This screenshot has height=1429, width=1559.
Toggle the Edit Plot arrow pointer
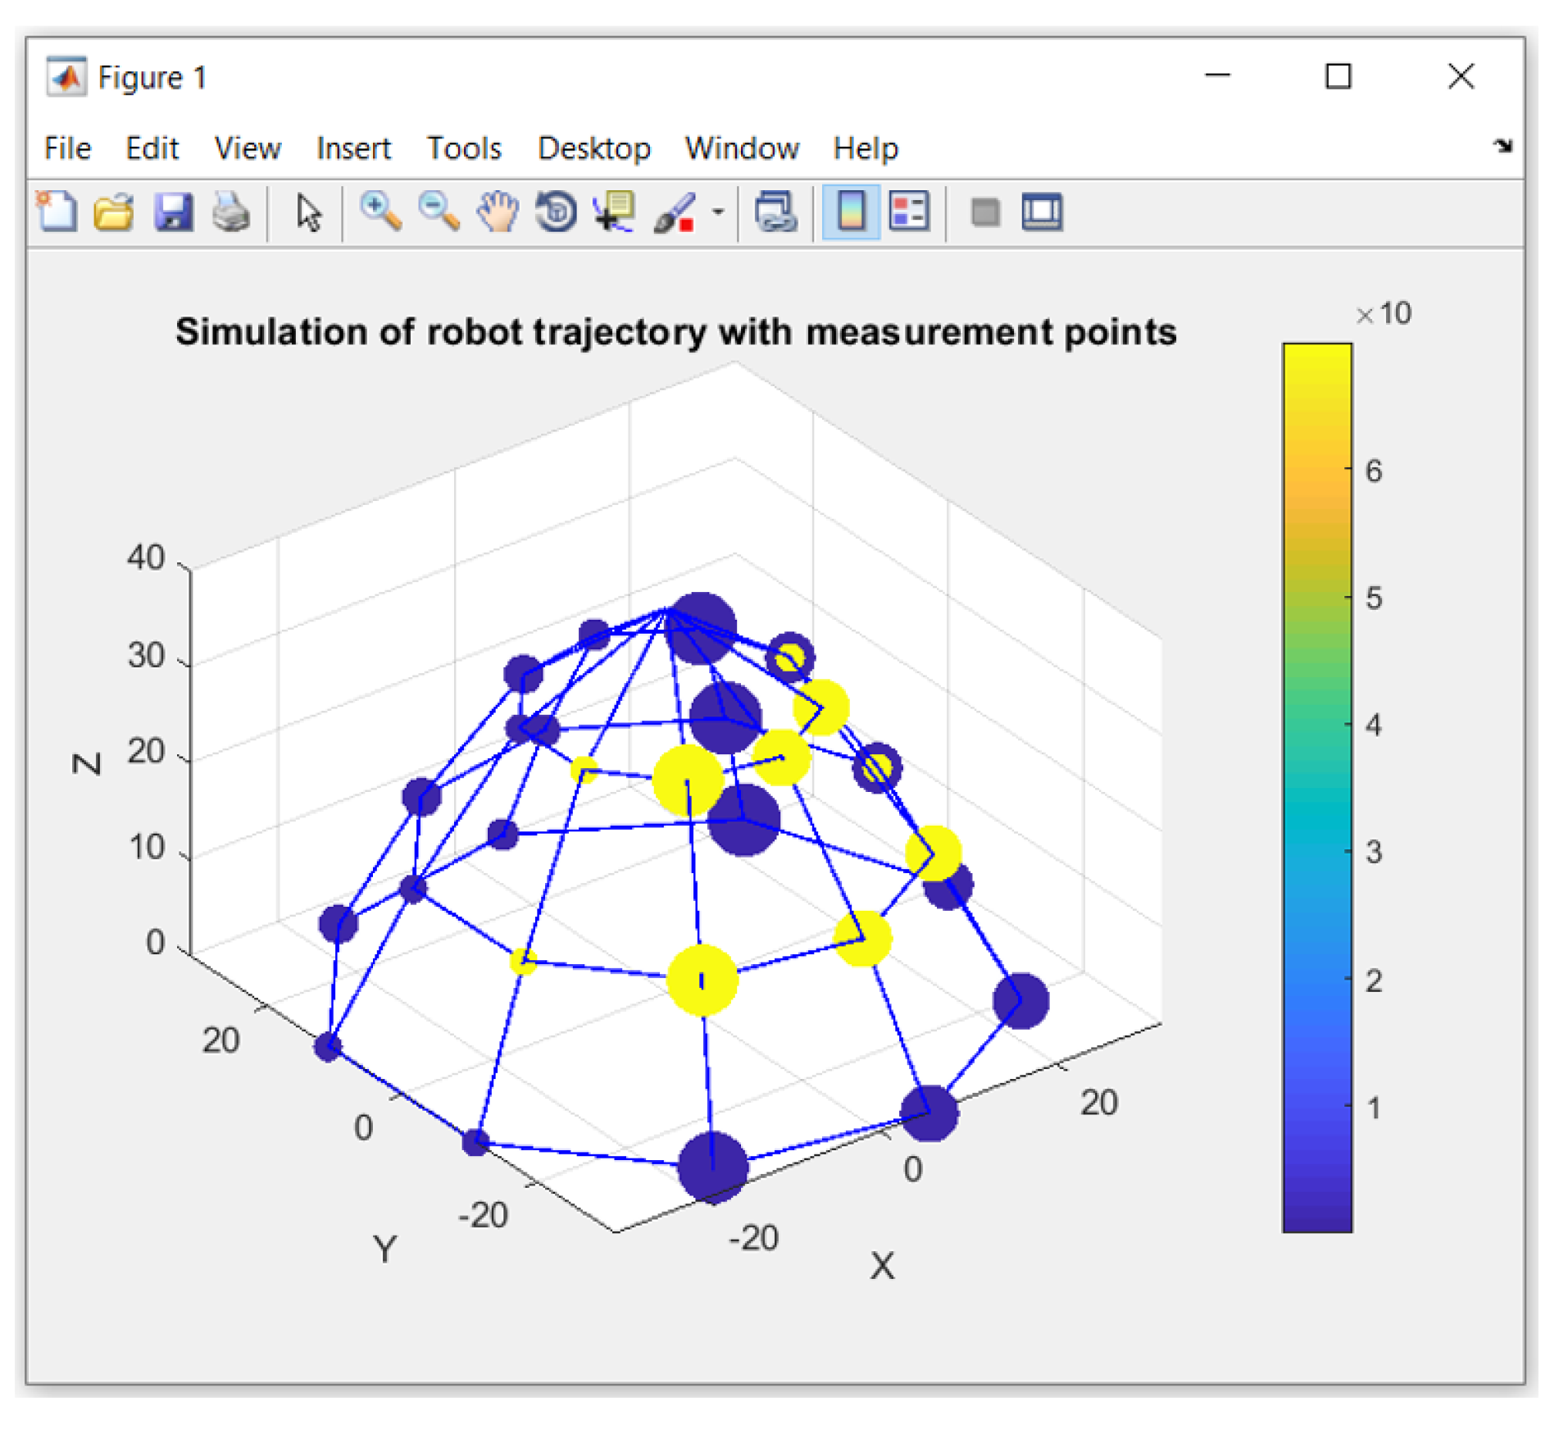[308, 212]
